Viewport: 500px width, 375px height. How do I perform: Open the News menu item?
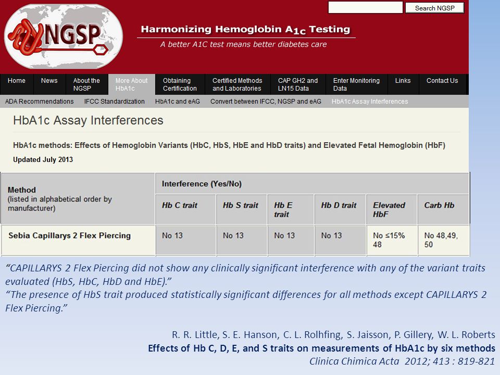49,84
